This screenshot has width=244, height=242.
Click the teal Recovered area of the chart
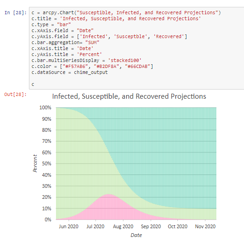[171, 148]
